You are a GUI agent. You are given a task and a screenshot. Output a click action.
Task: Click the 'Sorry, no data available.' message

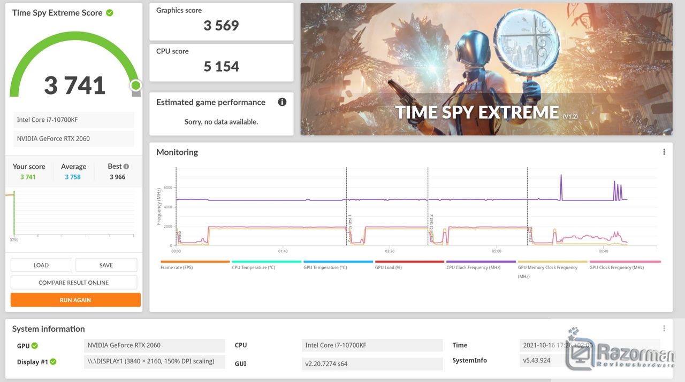click(221, 122)
